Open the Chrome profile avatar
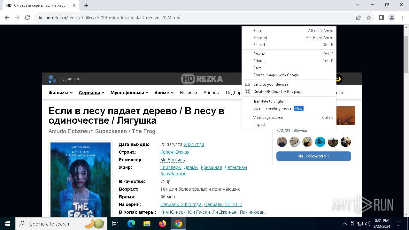The height and width of the screenshot is (230, 409). point(392,18)
